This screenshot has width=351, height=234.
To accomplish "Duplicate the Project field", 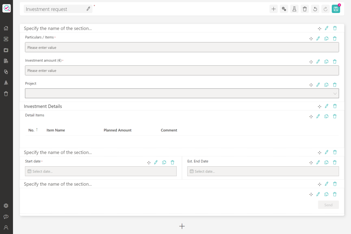I will click(x=326, y=85).
